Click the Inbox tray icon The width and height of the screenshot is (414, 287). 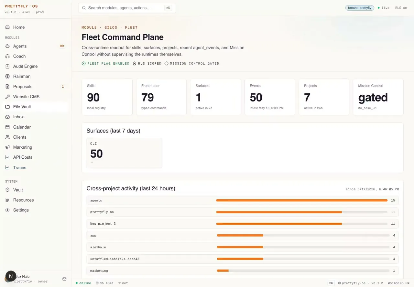[7, 117]
